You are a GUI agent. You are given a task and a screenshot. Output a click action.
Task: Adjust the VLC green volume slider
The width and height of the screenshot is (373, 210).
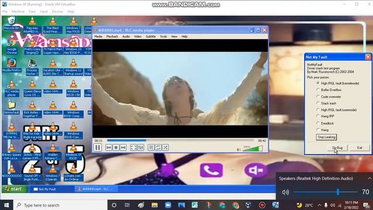[252, 149]
